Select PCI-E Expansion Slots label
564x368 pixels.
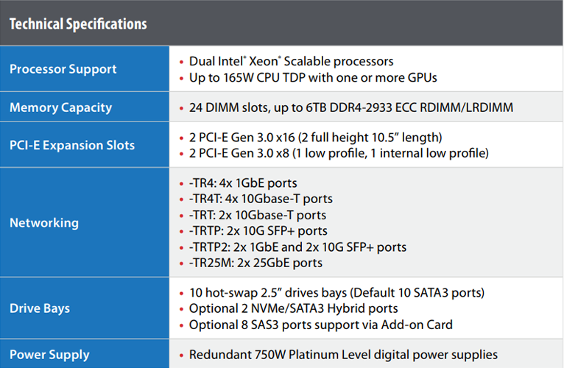tap(72, 145)
